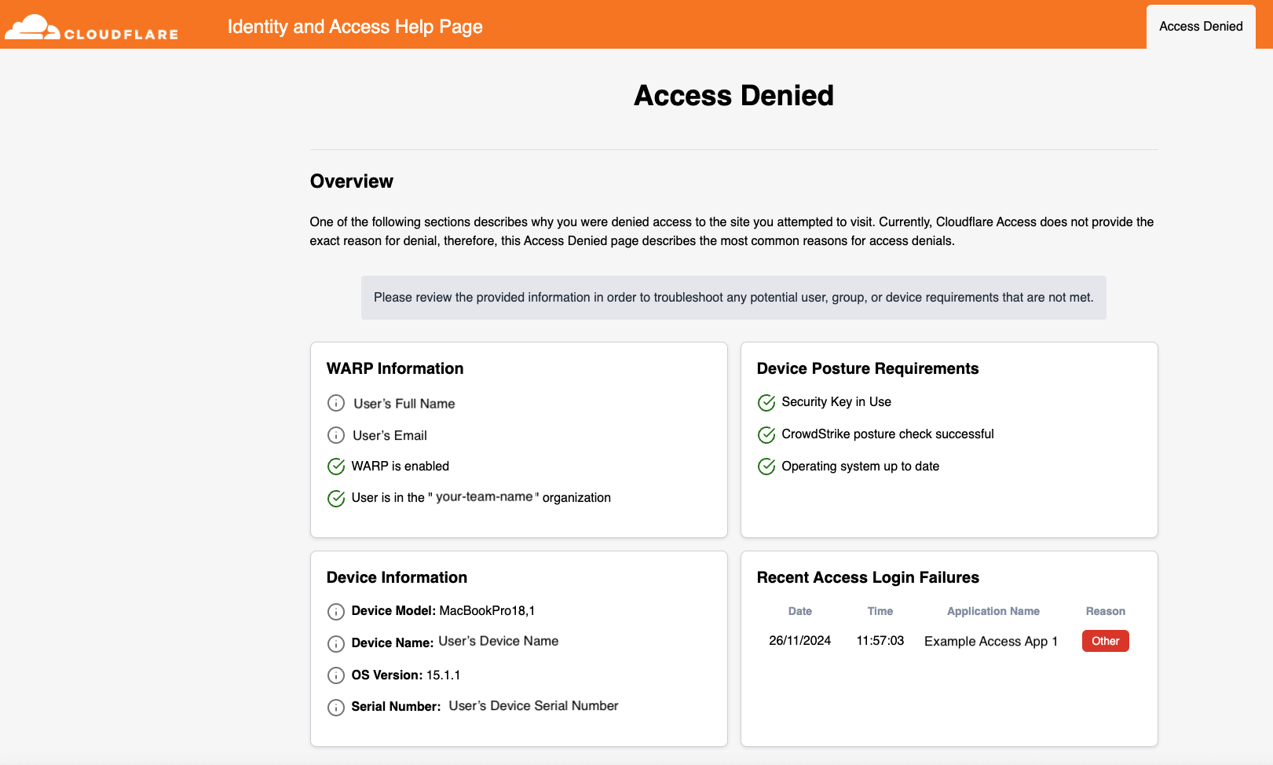
Task: Select the Application Name column header
Action: 993,611
